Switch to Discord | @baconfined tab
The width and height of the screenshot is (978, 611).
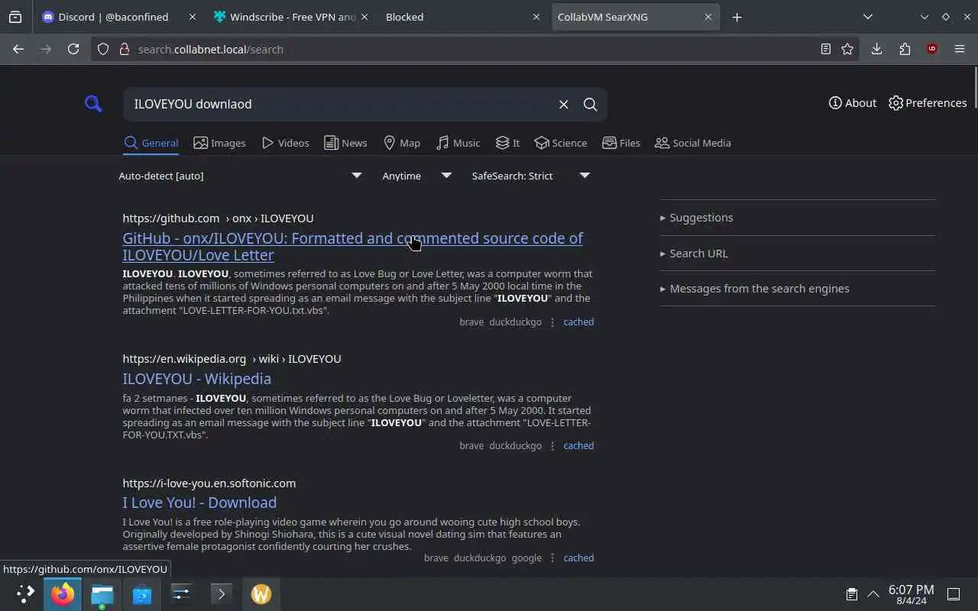point(119,17)
